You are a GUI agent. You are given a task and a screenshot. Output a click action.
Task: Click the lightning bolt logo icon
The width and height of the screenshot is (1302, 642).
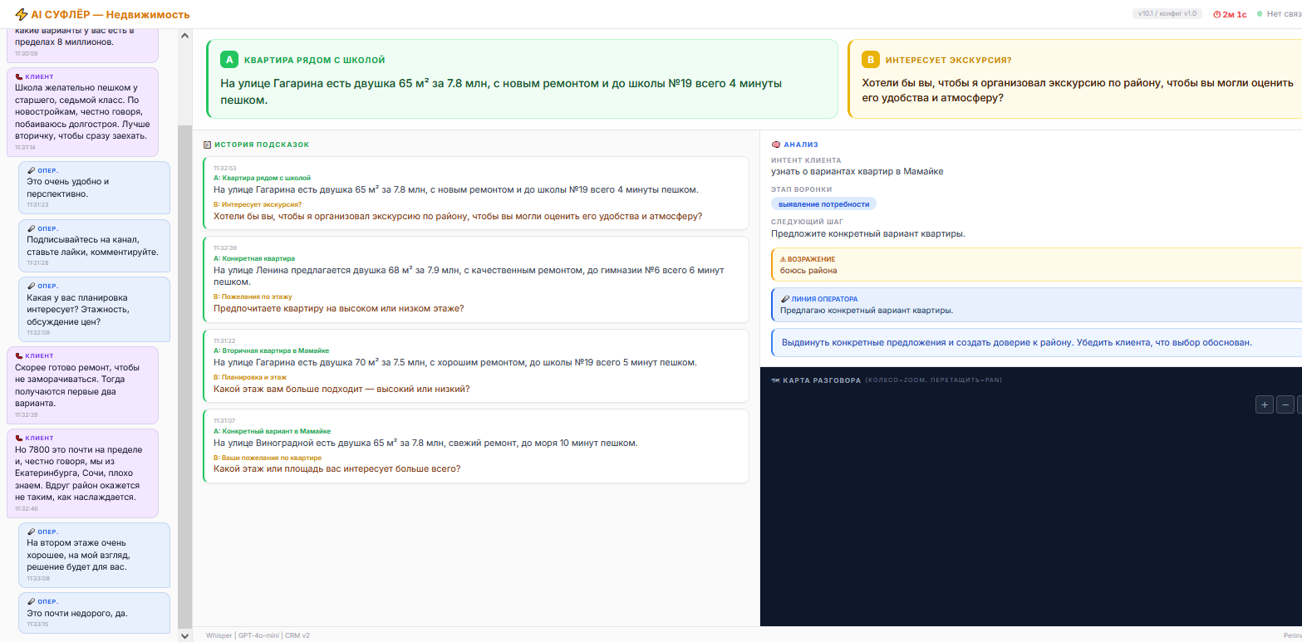[x=21, y=14]
